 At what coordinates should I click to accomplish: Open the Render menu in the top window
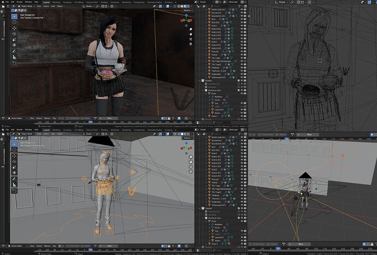[x=20, y=2]
